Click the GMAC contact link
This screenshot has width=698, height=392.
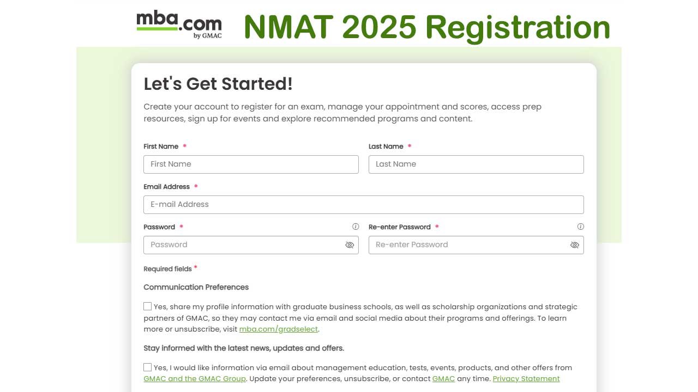443,378
